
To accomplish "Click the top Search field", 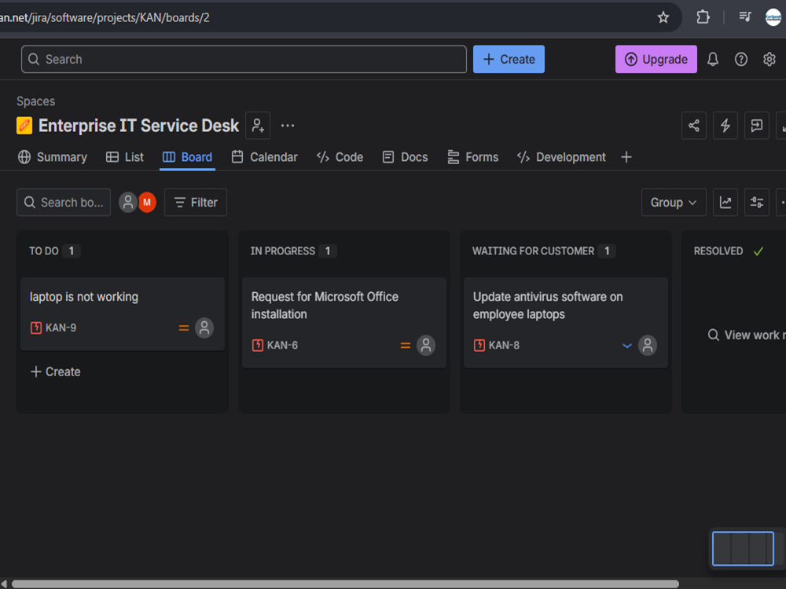I will point(244,59).
